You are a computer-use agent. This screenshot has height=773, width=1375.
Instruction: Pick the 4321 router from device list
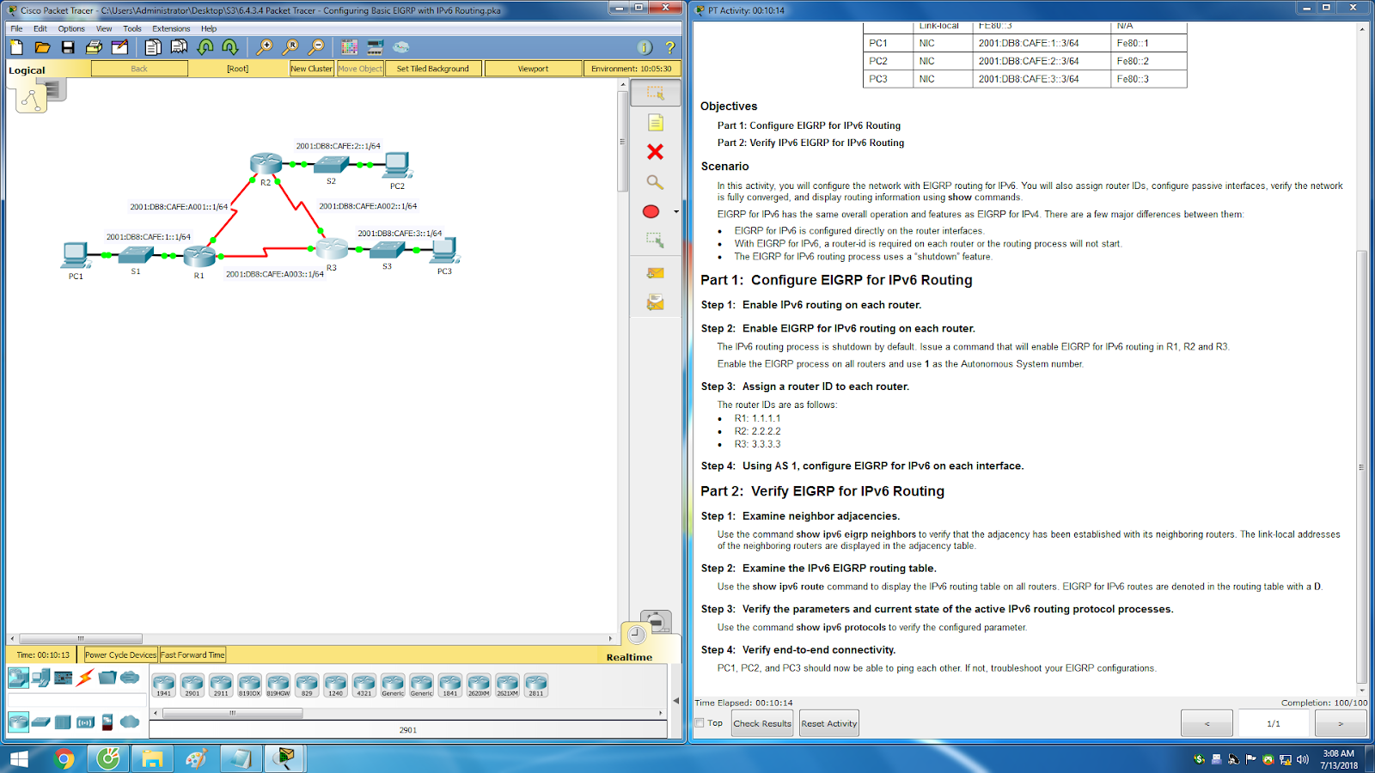point(364,685)
